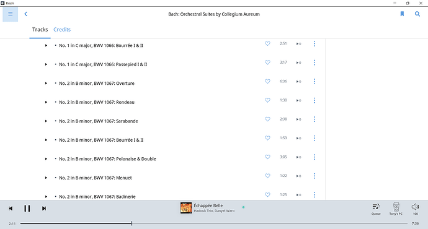The image size is (428, 229).
Task: Play No. 2 Sarabande track
Action: click(46, 121)
